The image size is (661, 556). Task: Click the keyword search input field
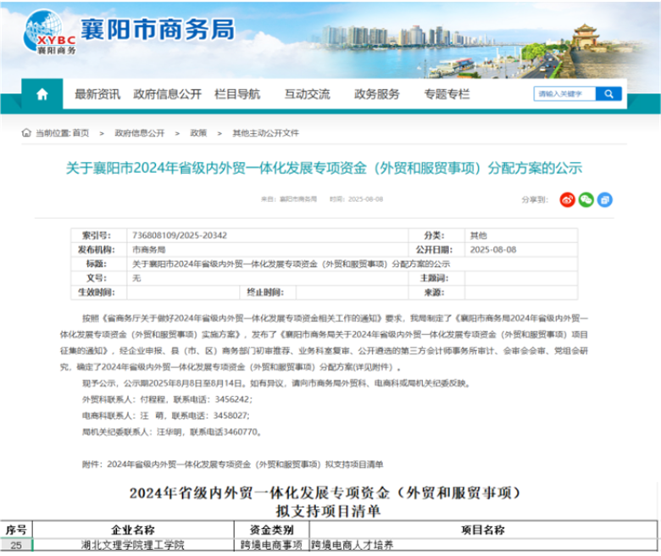tap(564, 94)
